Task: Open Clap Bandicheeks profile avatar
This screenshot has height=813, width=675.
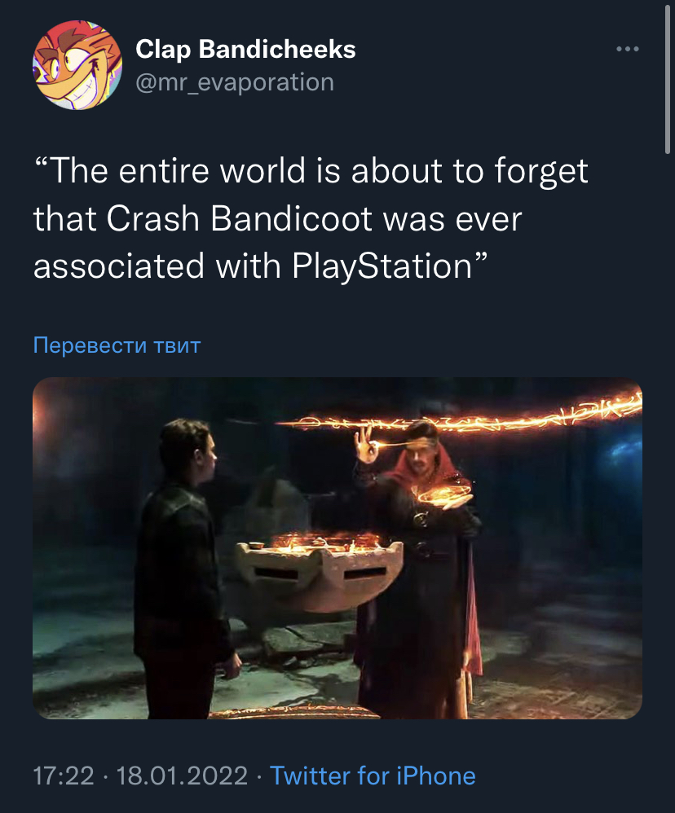Action: 77,65
